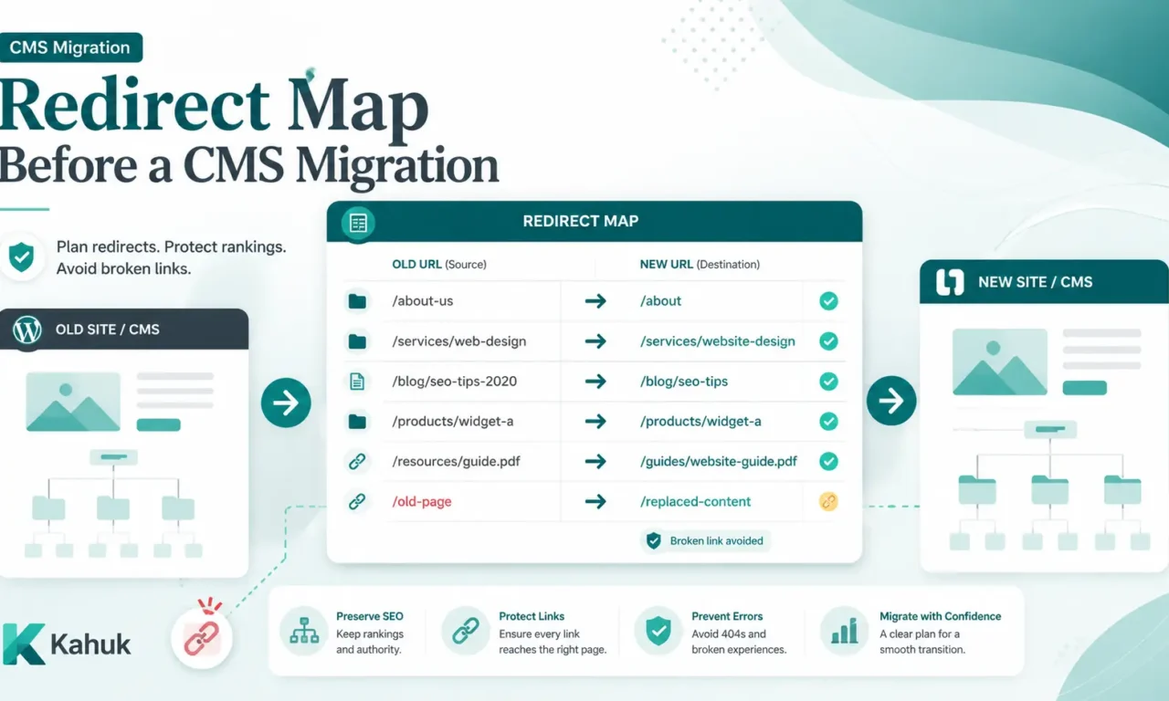Click the arrow in the /about-us row
Image resolution: width=1169 pixels, height=701 pixels.
tap(595, 301)
